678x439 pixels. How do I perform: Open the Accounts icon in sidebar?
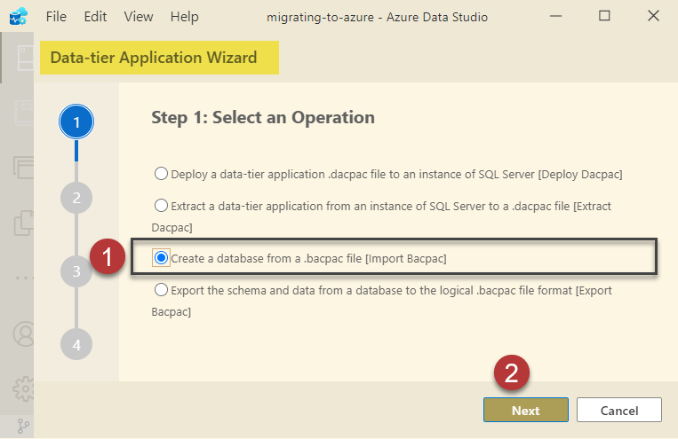tap(21, 333)
